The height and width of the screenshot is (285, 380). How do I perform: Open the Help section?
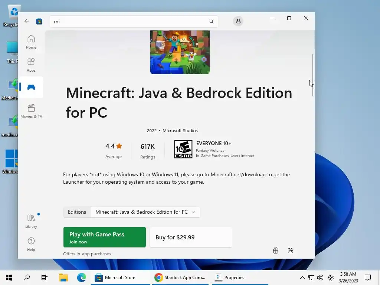coord(31,244)
